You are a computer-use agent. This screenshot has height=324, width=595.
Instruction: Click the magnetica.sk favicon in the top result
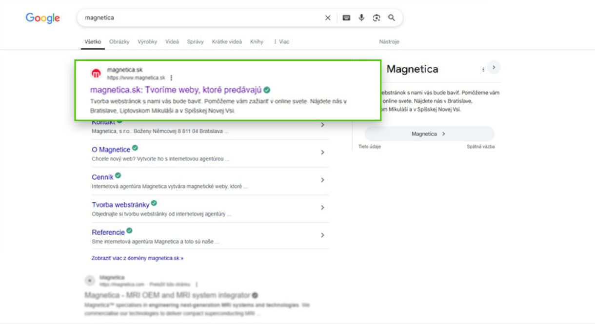(97, 72)
